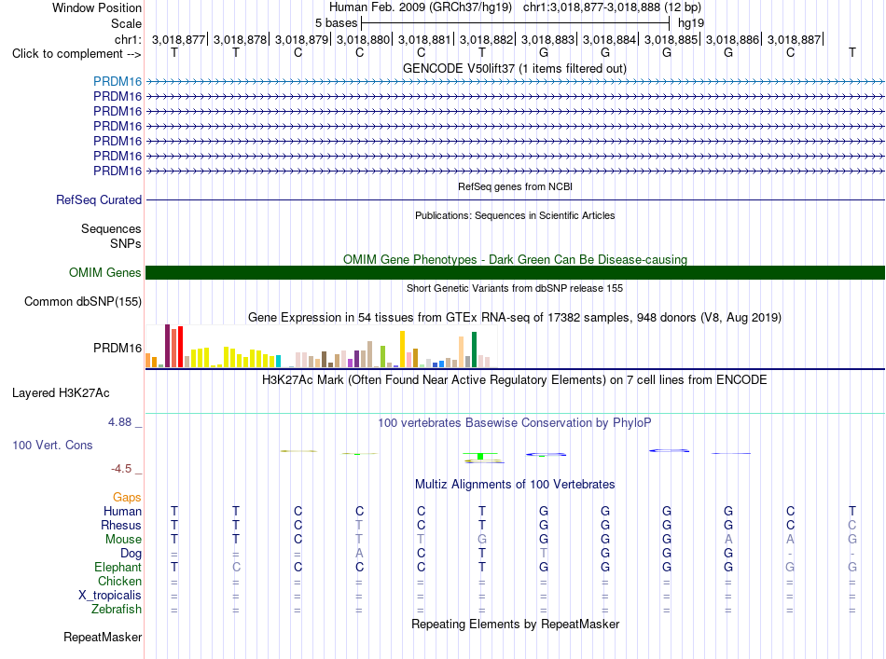This screenshot has width=886, height=659.
Task: Open "Repeating Elements by RepeatMasker" title
Action: click(x=515, y=624)
